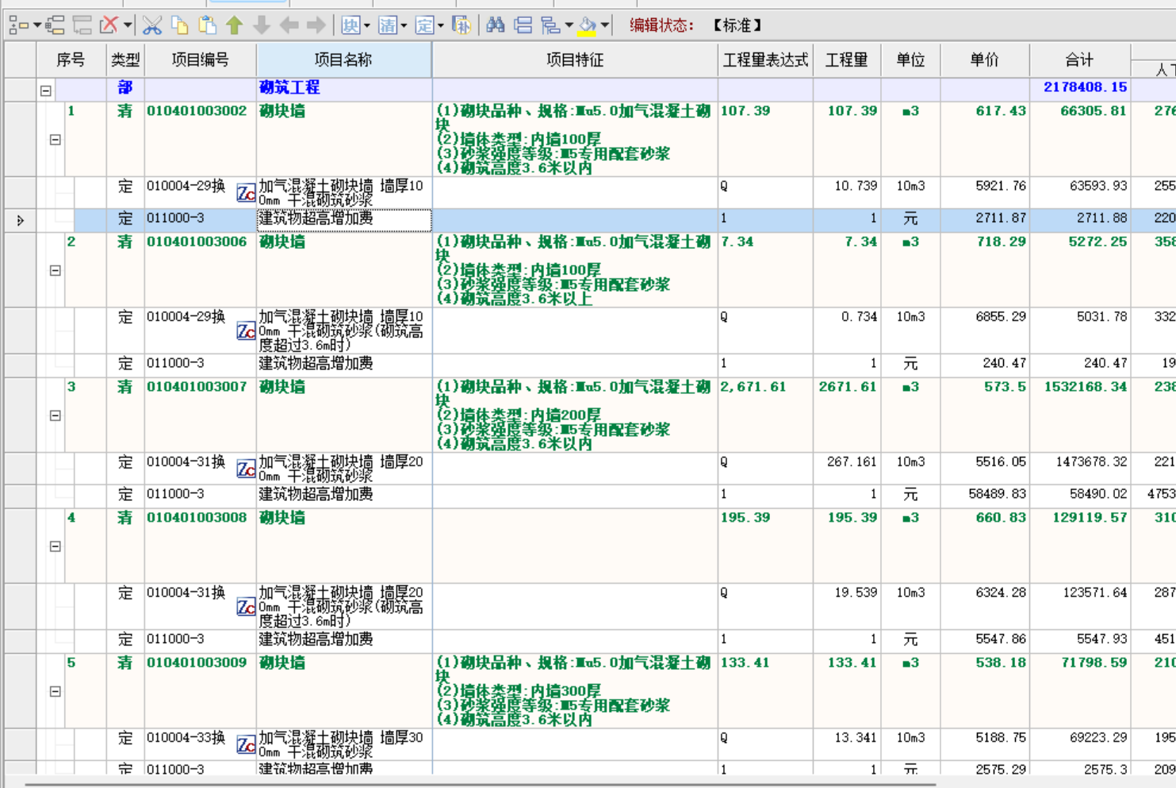Click the 类型 column header
1176x788 pixels.
(125, 59)
